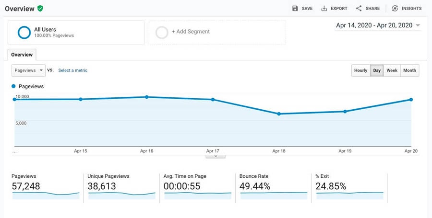Viewport: 432px width, 218px height.
Task: Click the Apr 20 data point on chart
Action: (411, 100)
